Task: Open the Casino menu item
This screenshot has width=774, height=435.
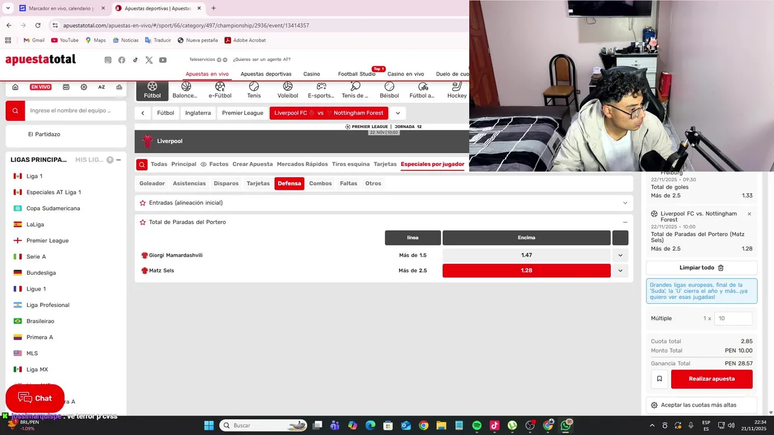Action: (311, 74)
